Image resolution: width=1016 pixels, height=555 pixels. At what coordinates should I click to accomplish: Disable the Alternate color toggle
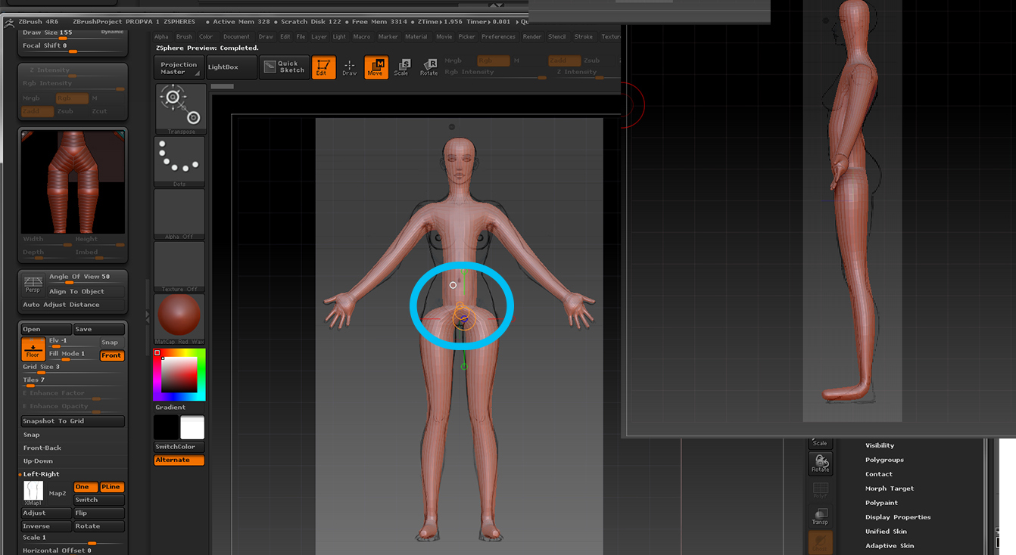tap(179, 460)
